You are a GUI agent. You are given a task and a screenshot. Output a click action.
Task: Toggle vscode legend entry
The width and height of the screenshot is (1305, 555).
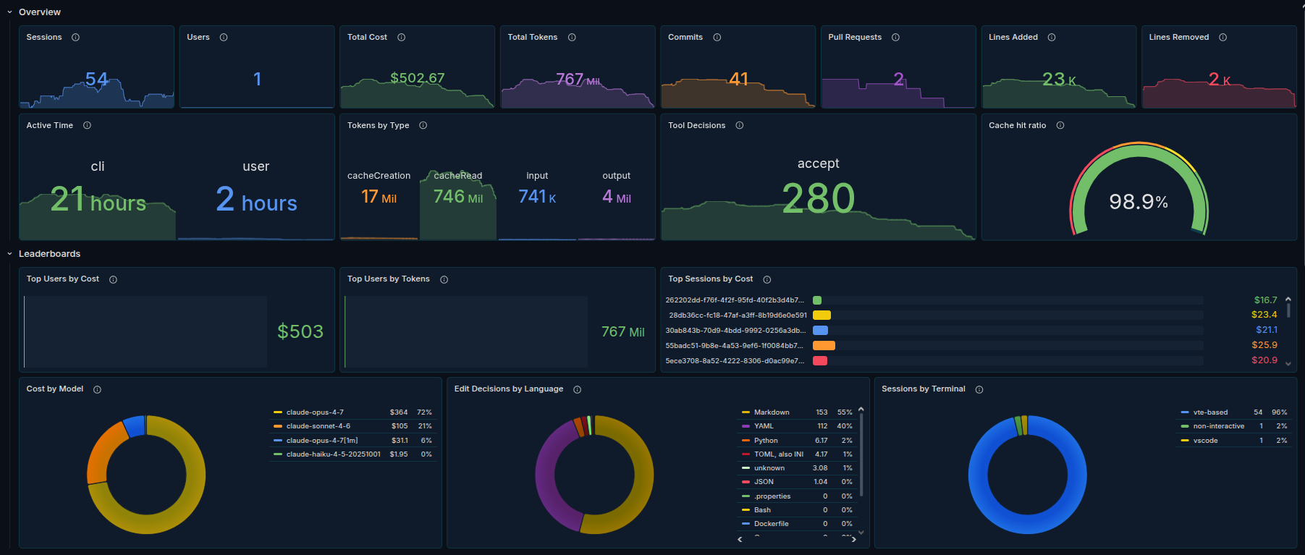[1205, 441]
